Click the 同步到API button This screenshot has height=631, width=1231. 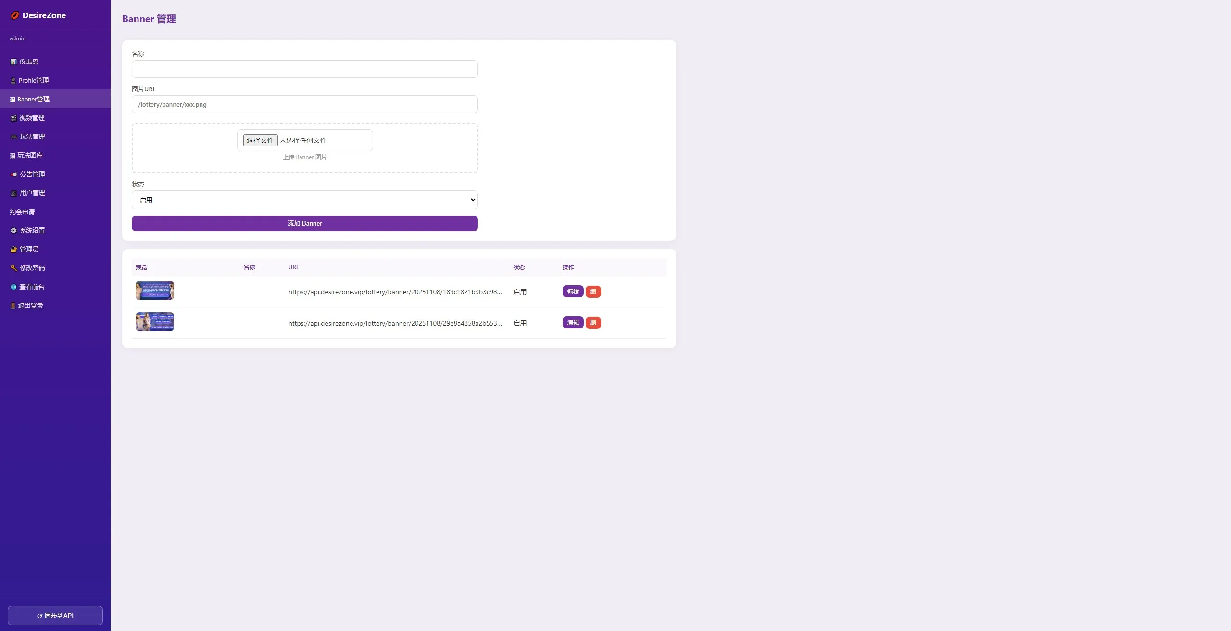55,615
